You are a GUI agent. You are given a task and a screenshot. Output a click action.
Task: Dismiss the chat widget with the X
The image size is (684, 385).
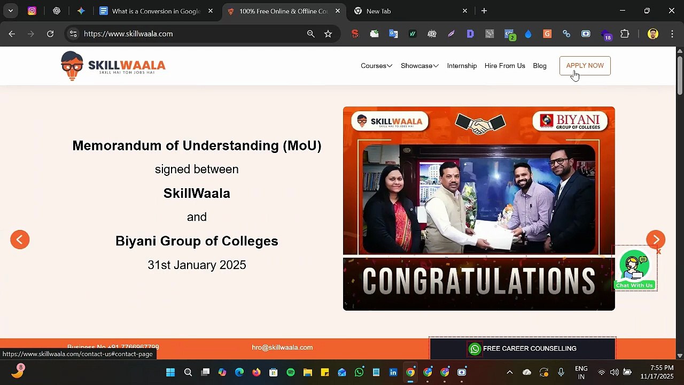pos(658,251)
